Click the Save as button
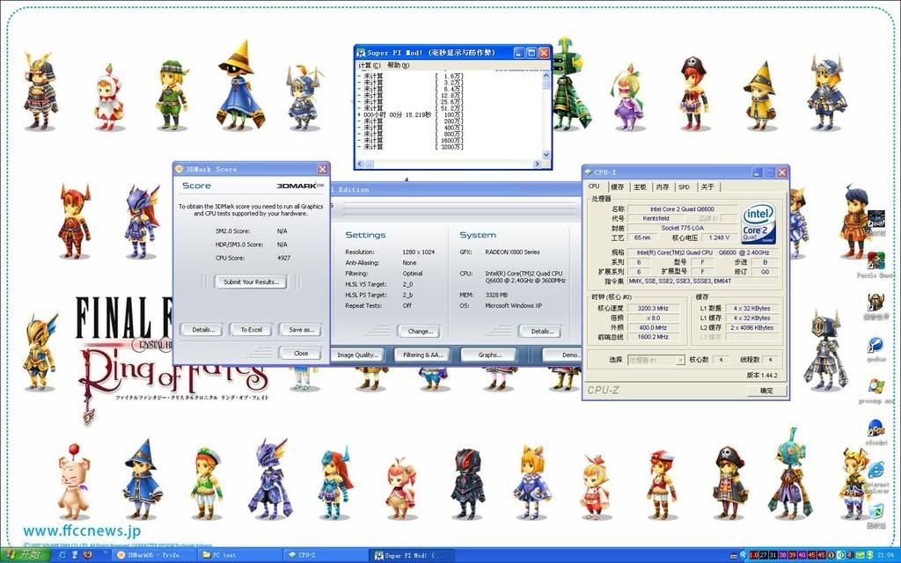This screenshot has height=563, width=901. pyautogui.click(x=301, y=330)
